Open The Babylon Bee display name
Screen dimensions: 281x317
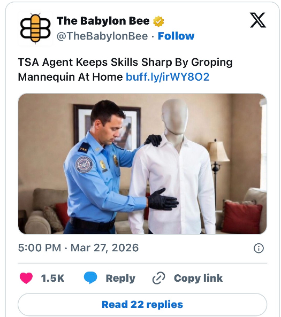point(103,21)
